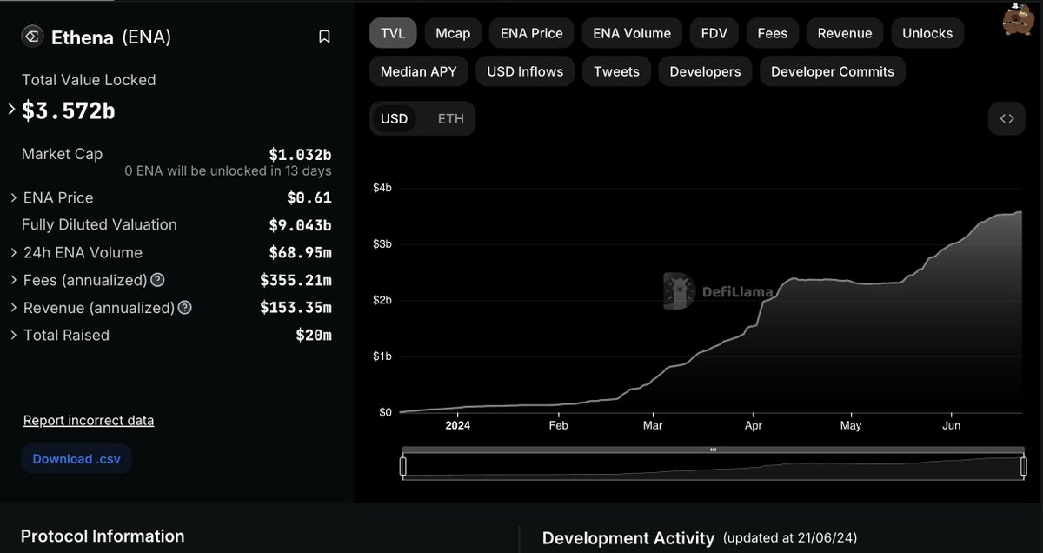Enable the Unlocks chart metric
The image size is (1043, 553).
click(927, 33)
